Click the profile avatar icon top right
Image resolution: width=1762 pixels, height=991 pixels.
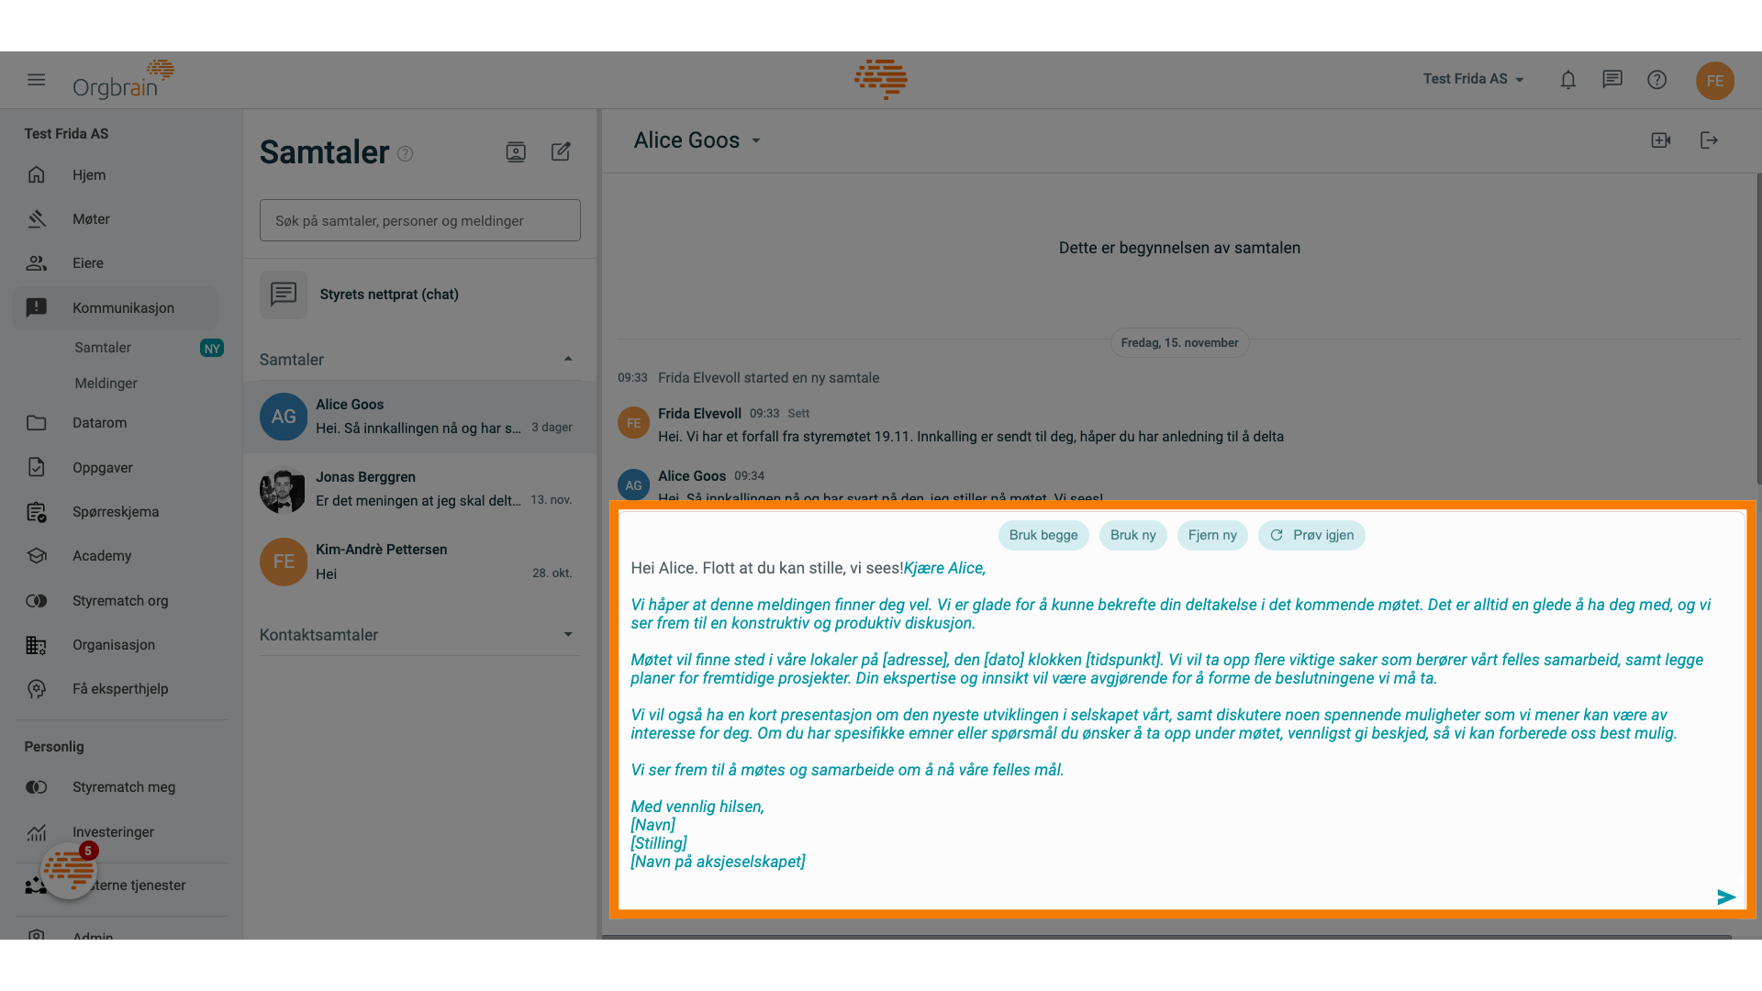(x=1715, y=79)
